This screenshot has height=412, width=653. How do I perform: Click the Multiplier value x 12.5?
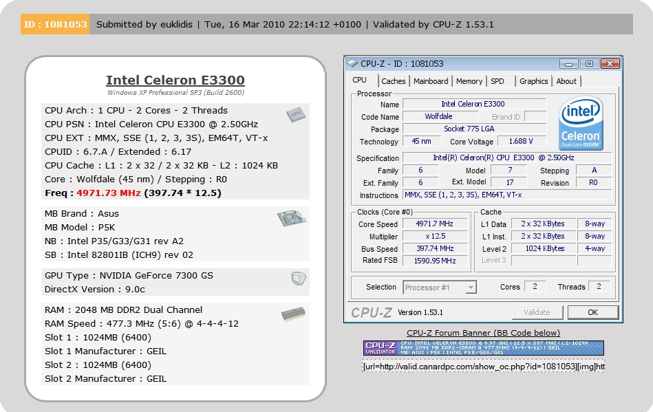tap(435, 236)
